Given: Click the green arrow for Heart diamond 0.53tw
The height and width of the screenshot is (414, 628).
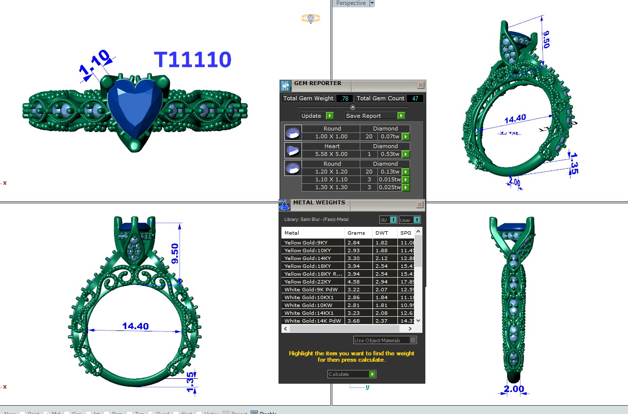Looking at the screenshot, I should point(405,154).
